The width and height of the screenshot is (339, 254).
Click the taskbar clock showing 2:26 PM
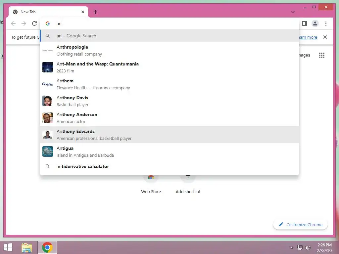pos(324,248)
